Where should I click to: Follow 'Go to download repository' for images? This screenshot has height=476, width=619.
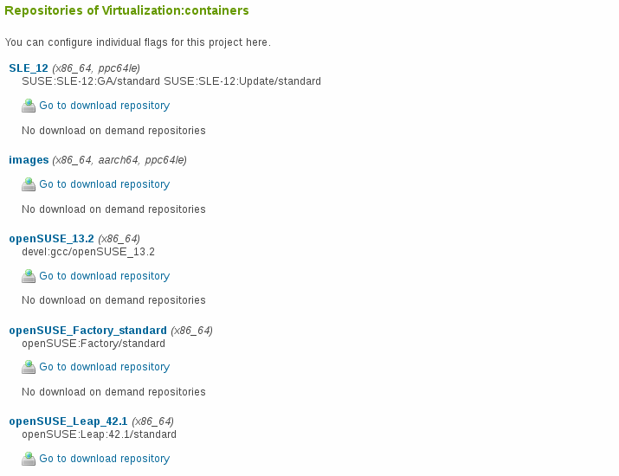pos(104,184)
